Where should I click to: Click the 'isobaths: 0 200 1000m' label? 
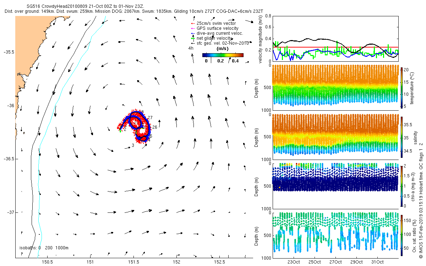(x=44, y=248)
